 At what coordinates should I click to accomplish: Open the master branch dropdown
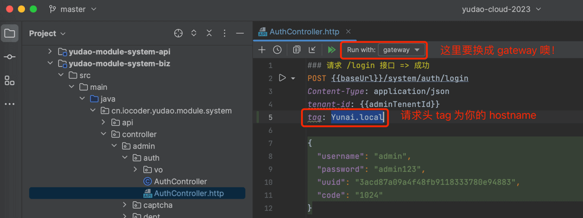click(x=73, y=9)
